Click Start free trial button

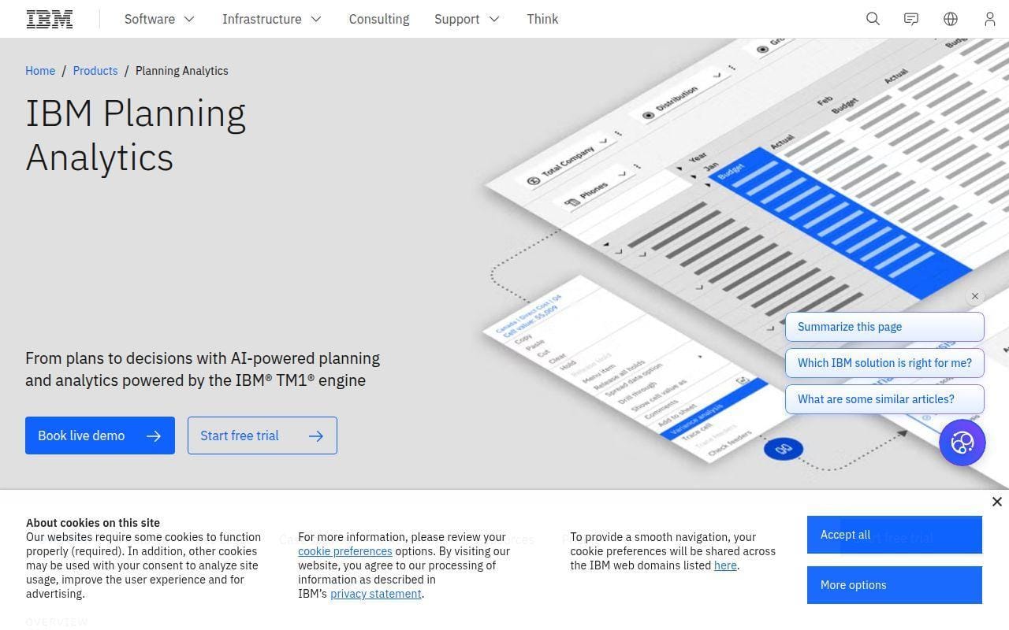(x=262, y=435)
